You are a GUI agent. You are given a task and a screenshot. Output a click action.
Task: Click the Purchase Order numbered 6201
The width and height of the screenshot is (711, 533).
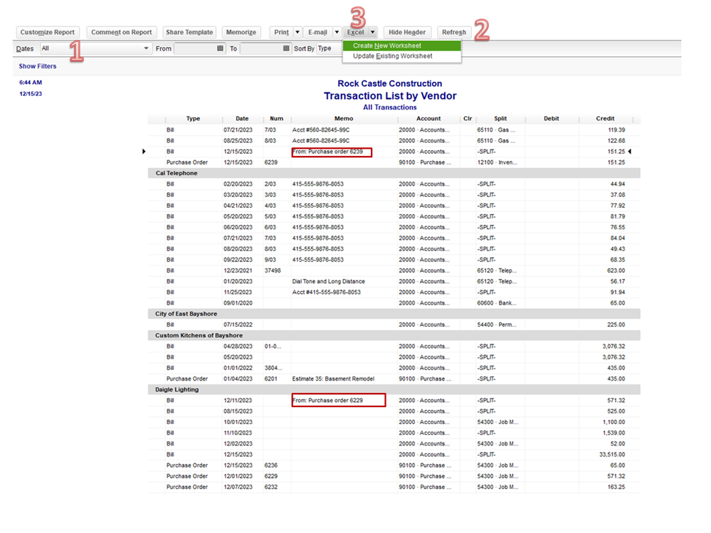(x=394, y=379)
